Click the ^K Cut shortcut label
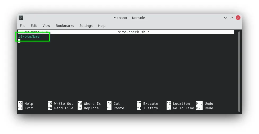The height and width of the screenshot is (134, 259). [x=113, y=104]
